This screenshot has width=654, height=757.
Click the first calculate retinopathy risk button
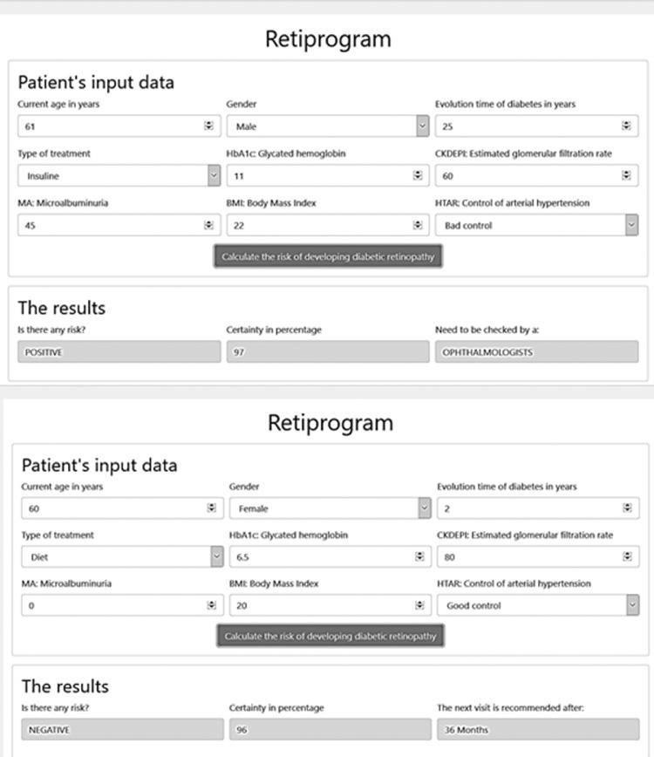(327, 256)
